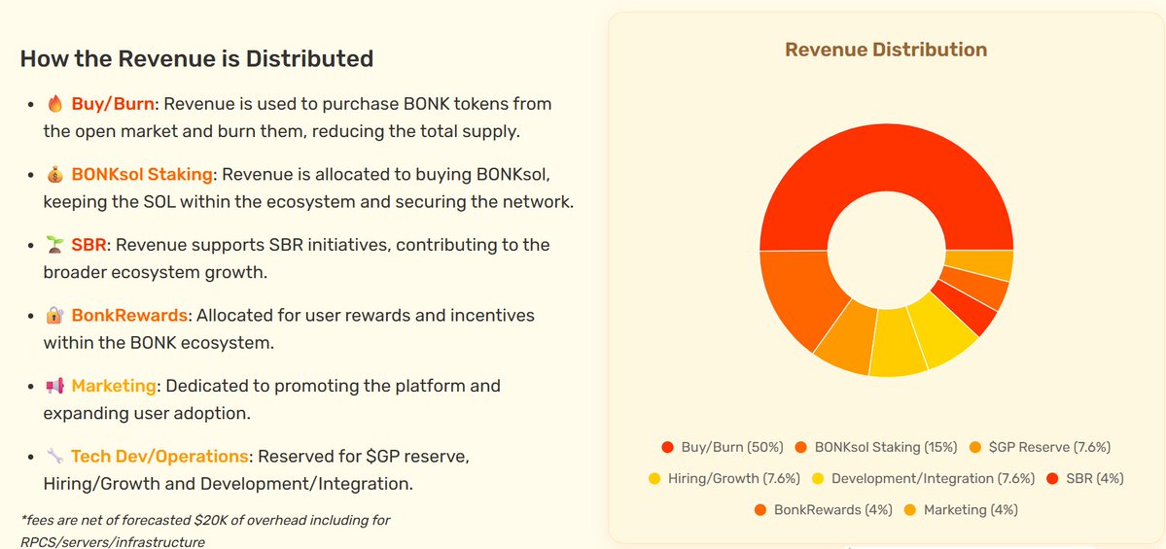Toggle BONKsol Staking (15%) legend dot
This screenshot has height=549, width=1166.
pyautogui.click(x=801, y=447)
